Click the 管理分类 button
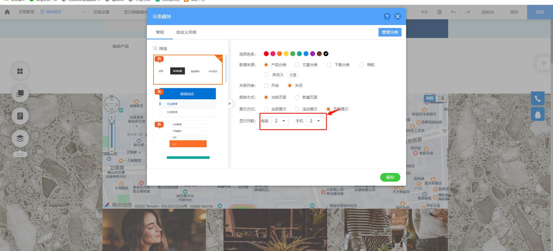 click(390, 32)
